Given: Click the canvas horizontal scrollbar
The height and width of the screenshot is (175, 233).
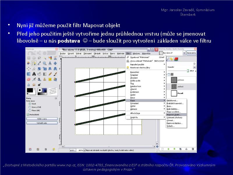Looking at the screenshot, I should point(109,147).
